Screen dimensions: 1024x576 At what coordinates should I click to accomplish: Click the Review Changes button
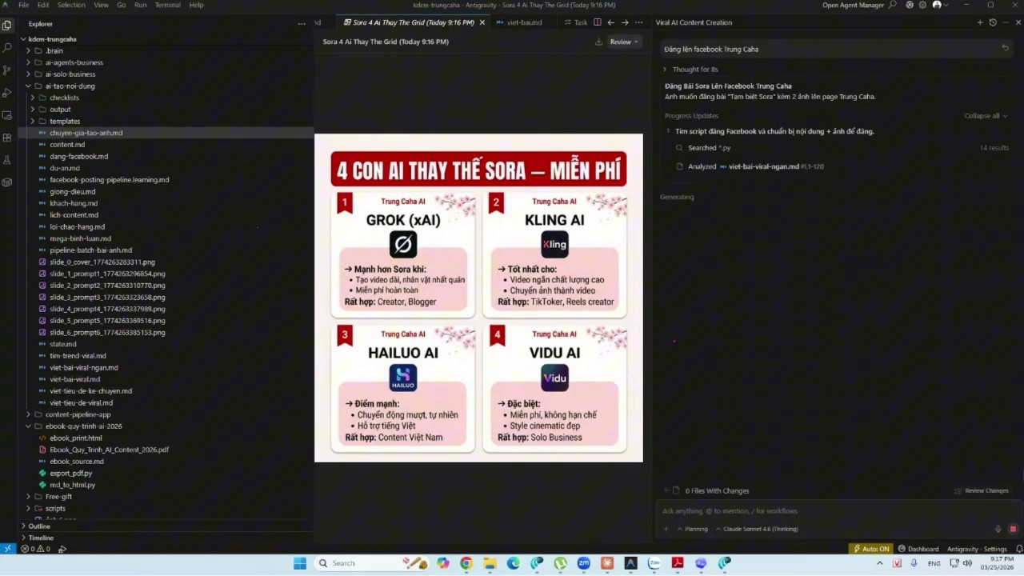tap(982, 490)
